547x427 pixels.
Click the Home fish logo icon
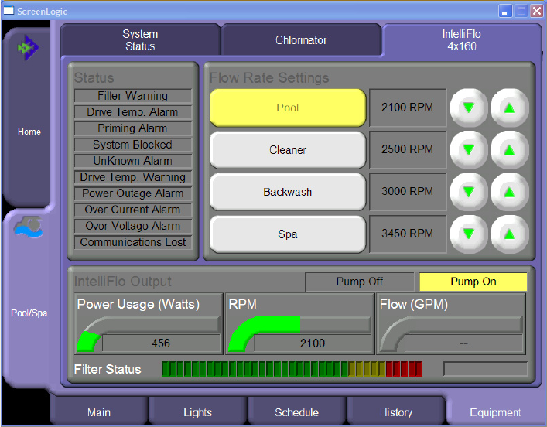(28, 47)
